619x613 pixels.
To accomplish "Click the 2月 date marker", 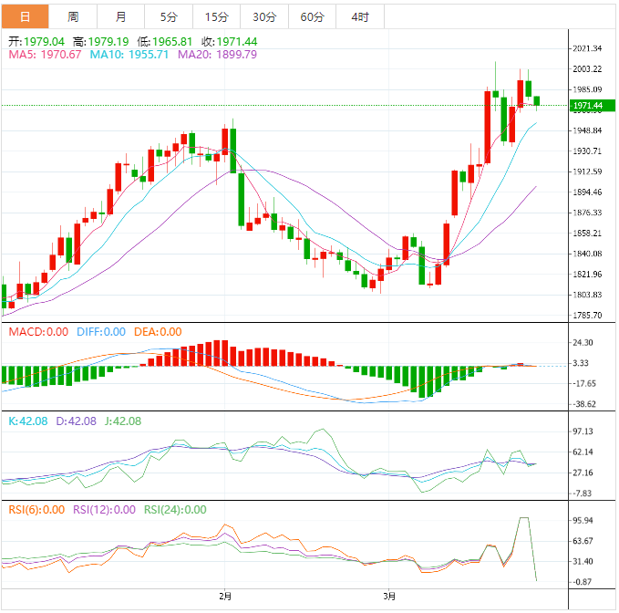I will (x=225, y=597).
